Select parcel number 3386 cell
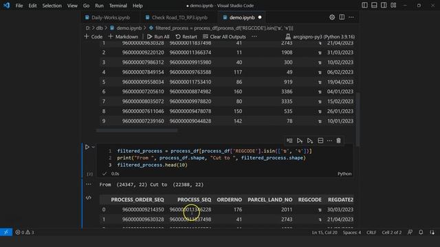This screenshot has width=440, height=247. pyautogui.click(x=287, y=91)
